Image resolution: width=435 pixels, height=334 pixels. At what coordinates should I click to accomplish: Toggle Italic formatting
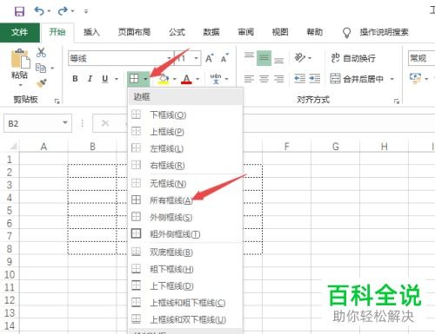click(90, 79)
